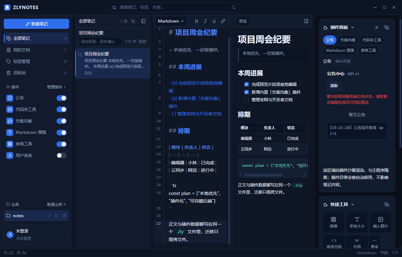This screenshot has height=257, width=402.
Task: Click the code block horizontal scrollbar in preview
Action: [x=263, y=175]
